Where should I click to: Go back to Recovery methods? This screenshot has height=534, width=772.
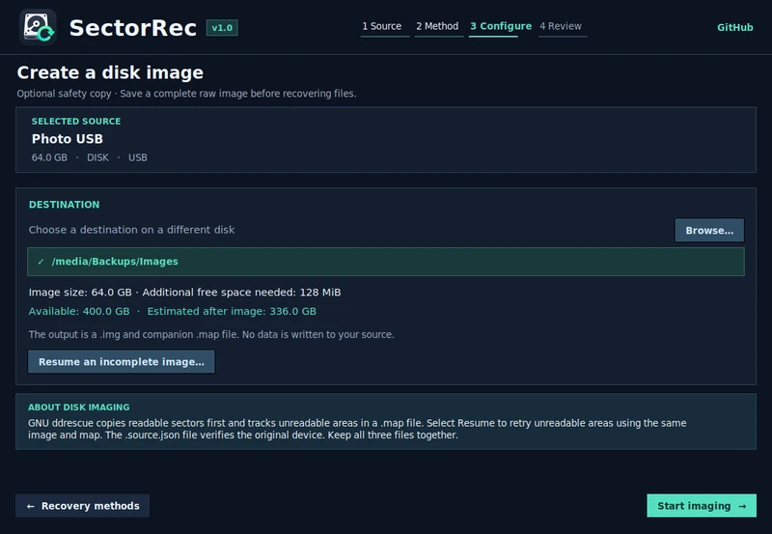tap(83, 506)
